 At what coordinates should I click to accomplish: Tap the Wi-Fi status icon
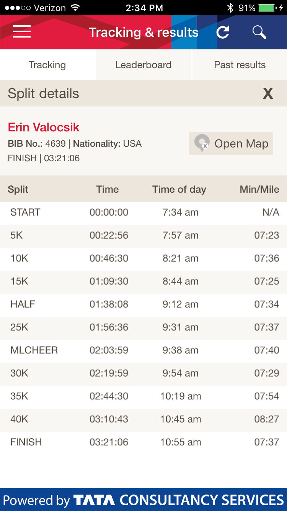(75, 8)
